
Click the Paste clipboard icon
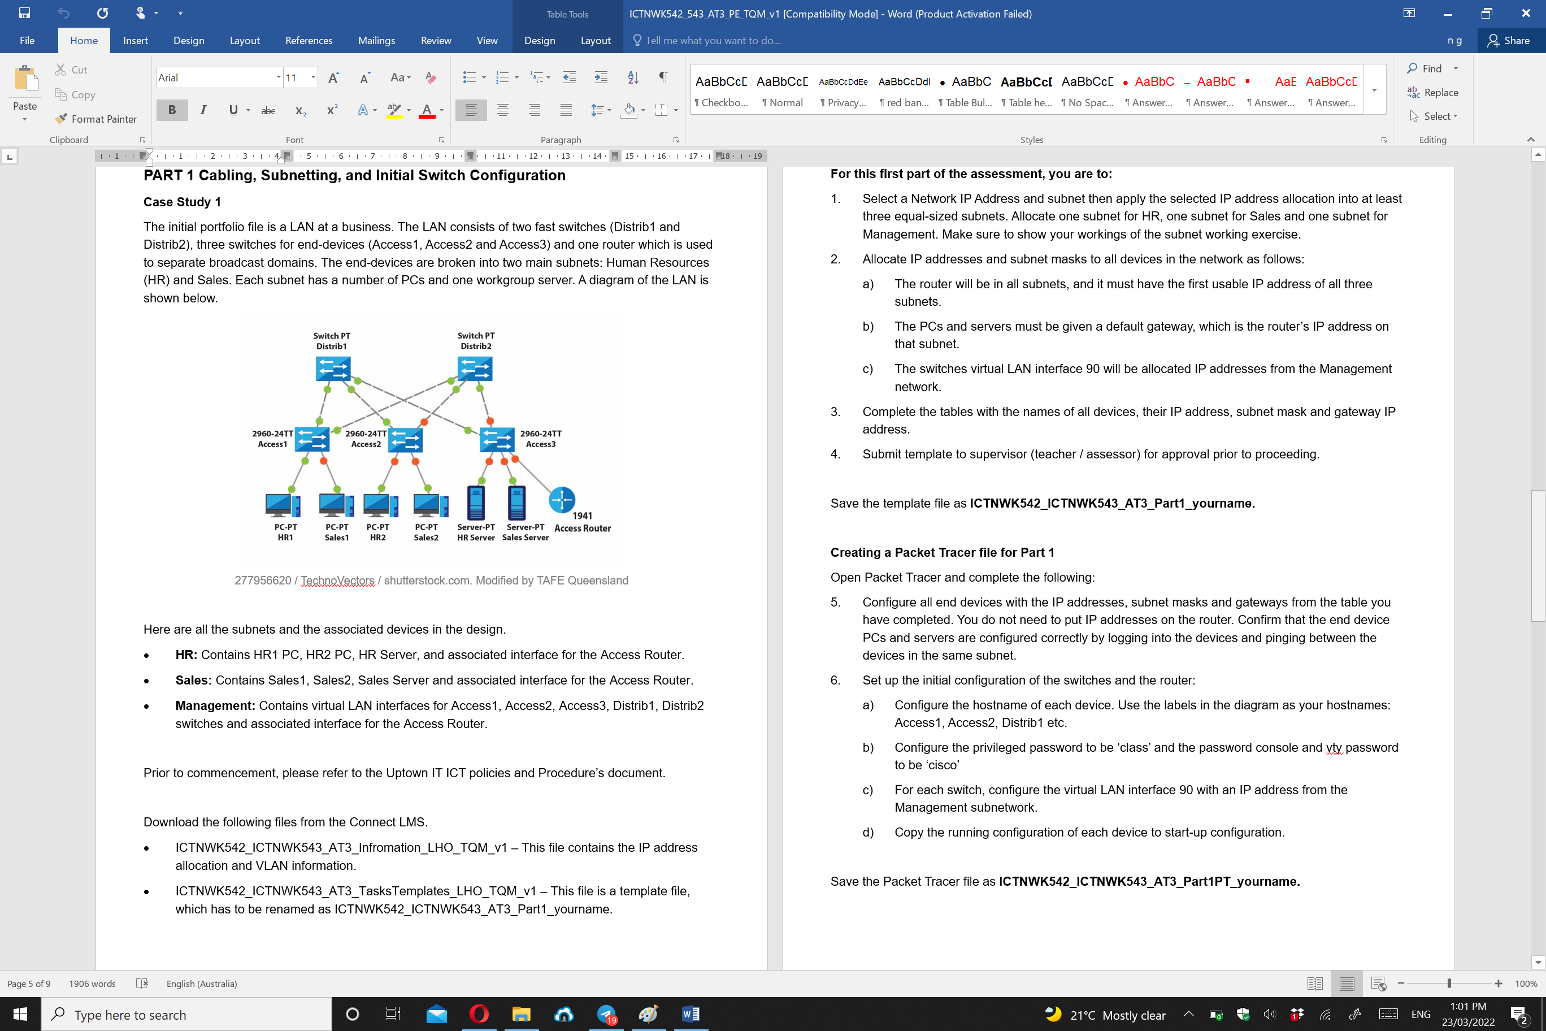[25, 79]
